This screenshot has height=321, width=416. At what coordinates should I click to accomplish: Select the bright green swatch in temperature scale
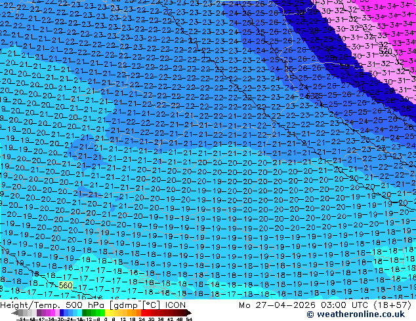click(x=102, y=313)
